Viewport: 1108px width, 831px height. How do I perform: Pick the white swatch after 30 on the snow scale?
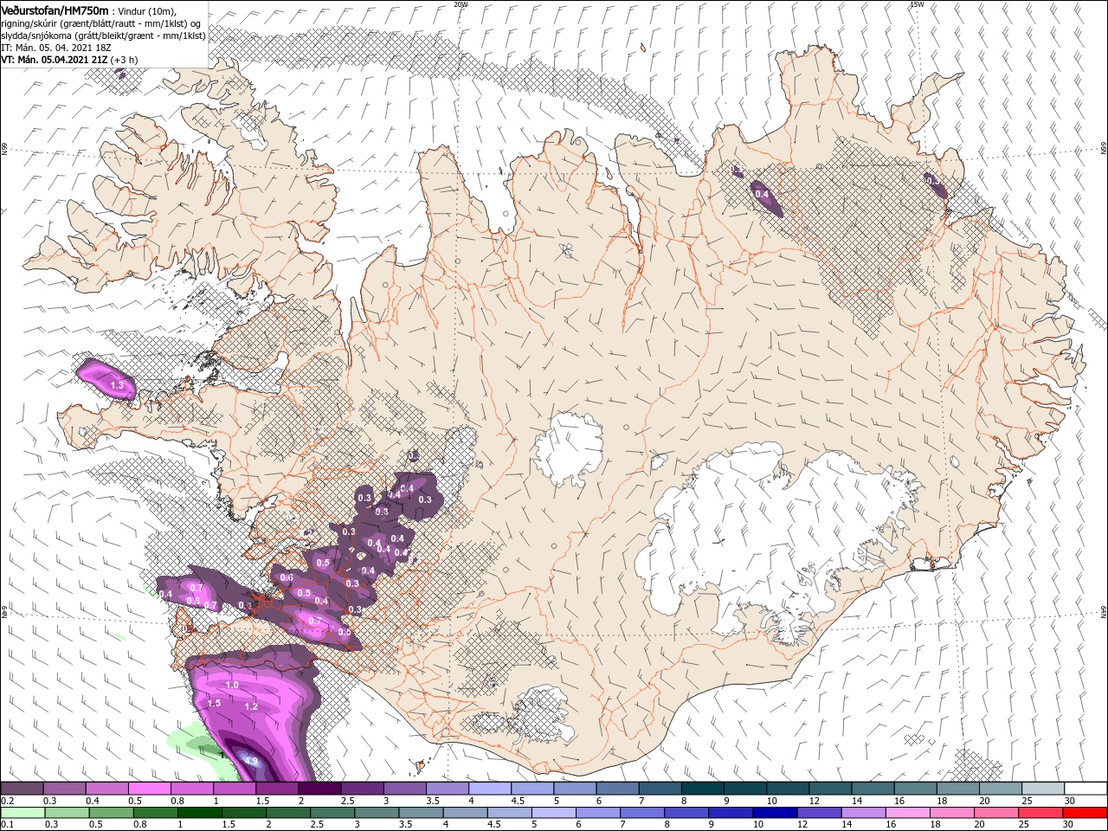1085,789
